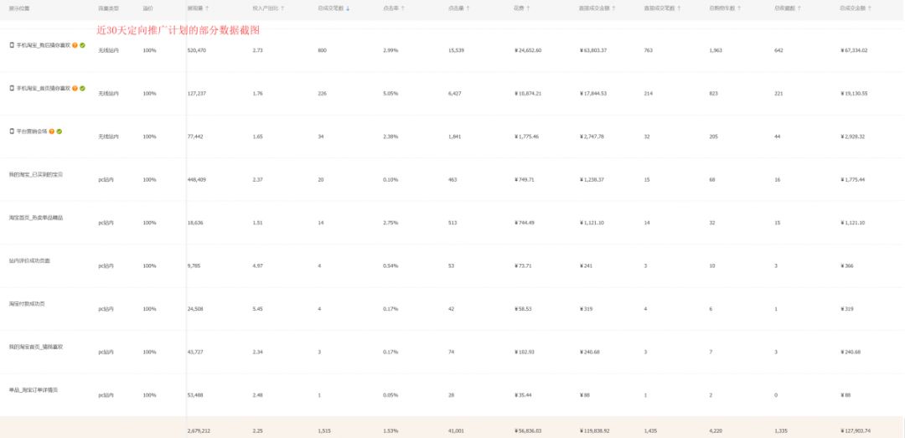This screenshot has width=905, height=438.
Task: Click ROI value 2.73
Action: point(257,50)
